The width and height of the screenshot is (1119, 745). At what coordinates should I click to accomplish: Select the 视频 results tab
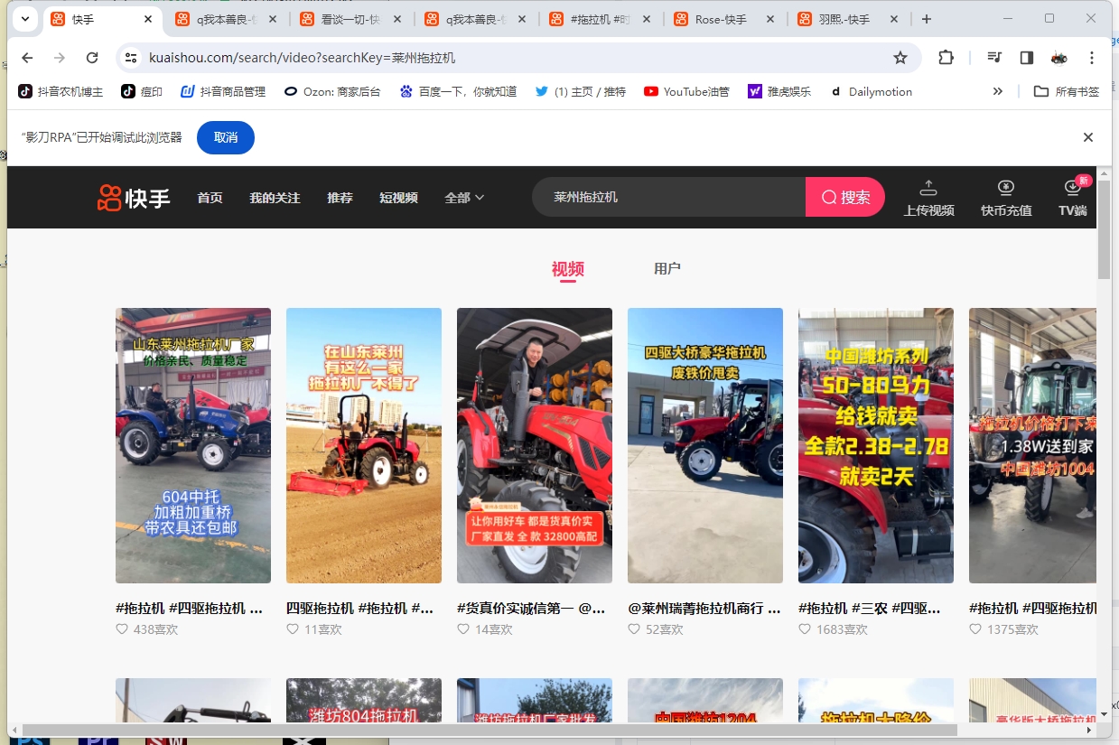(x=567, y=269)
